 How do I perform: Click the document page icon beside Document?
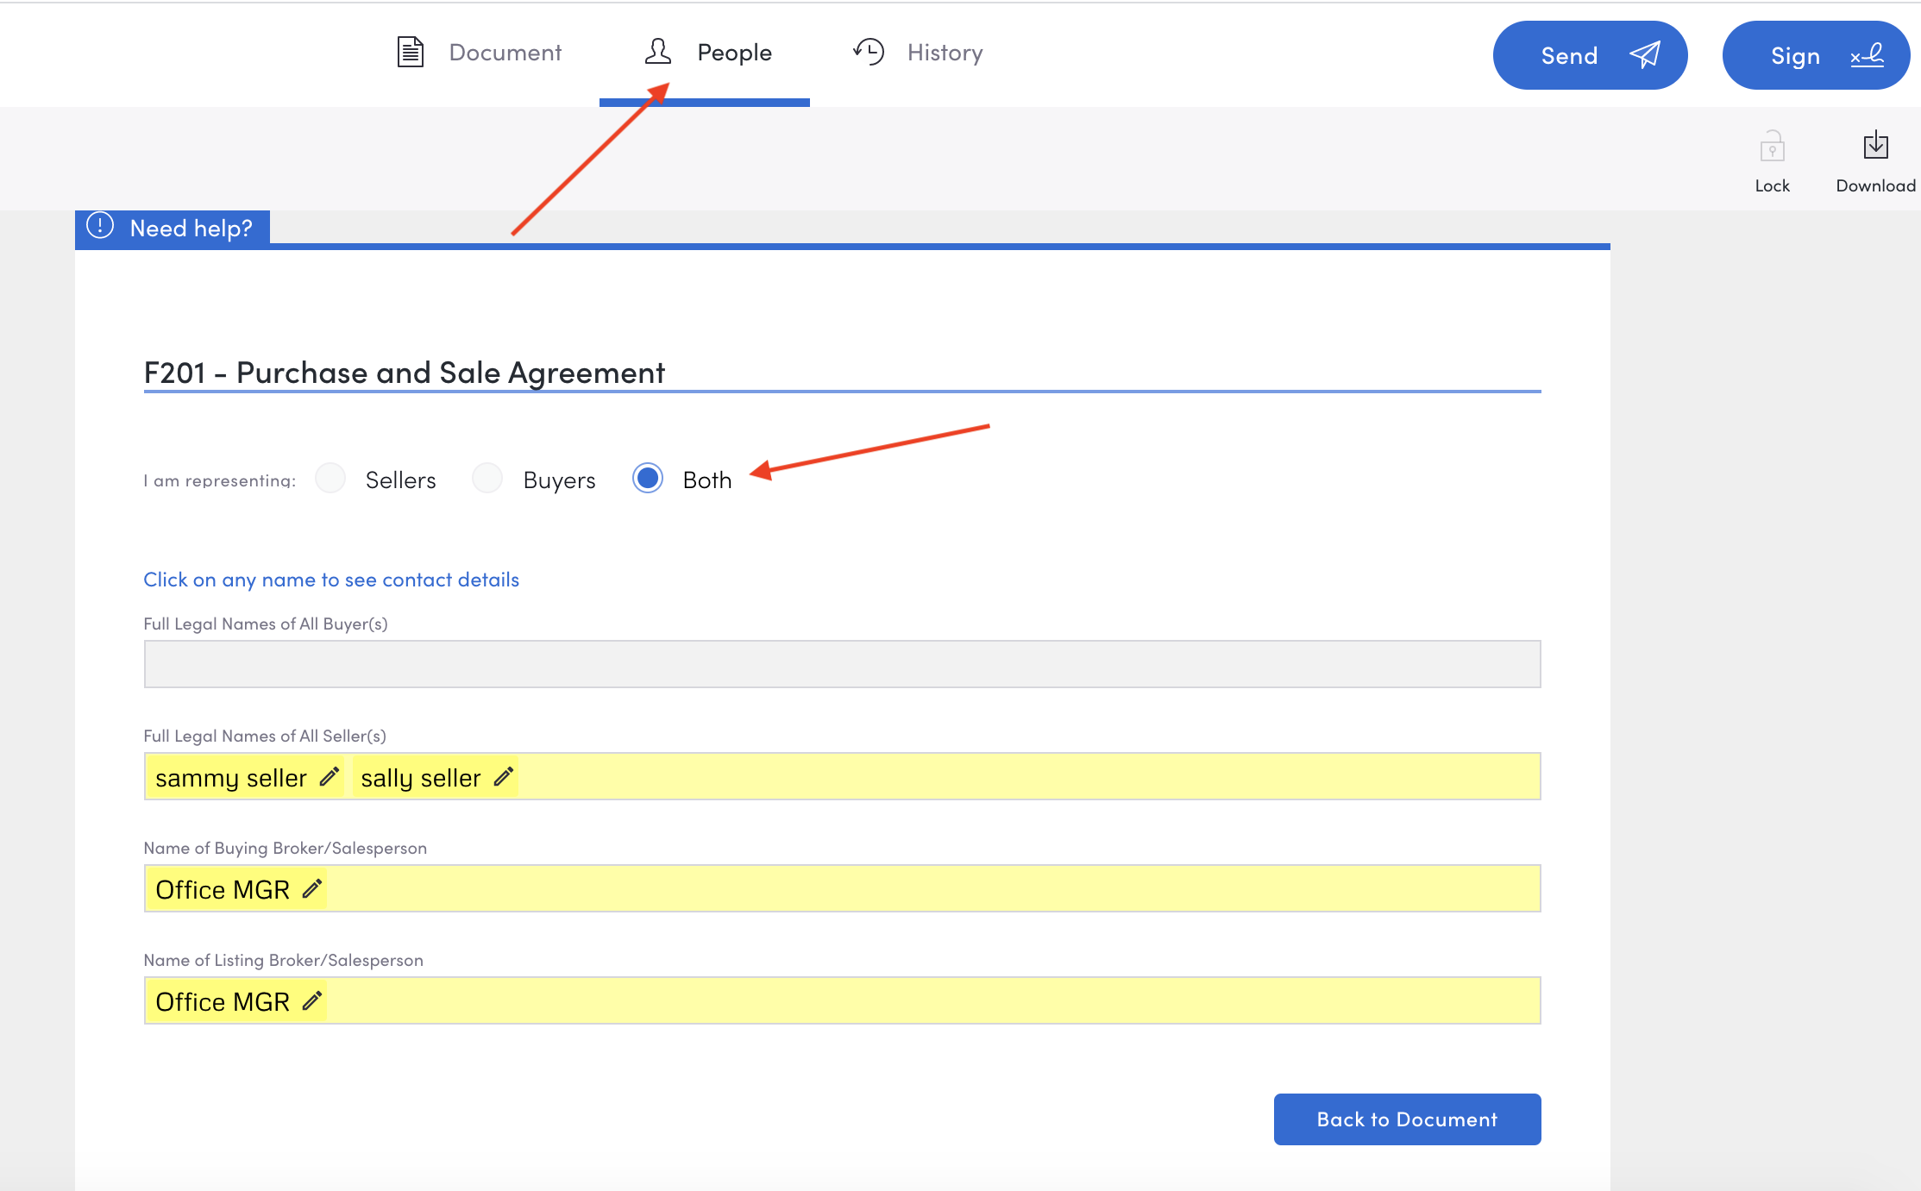tap(409, 52)
